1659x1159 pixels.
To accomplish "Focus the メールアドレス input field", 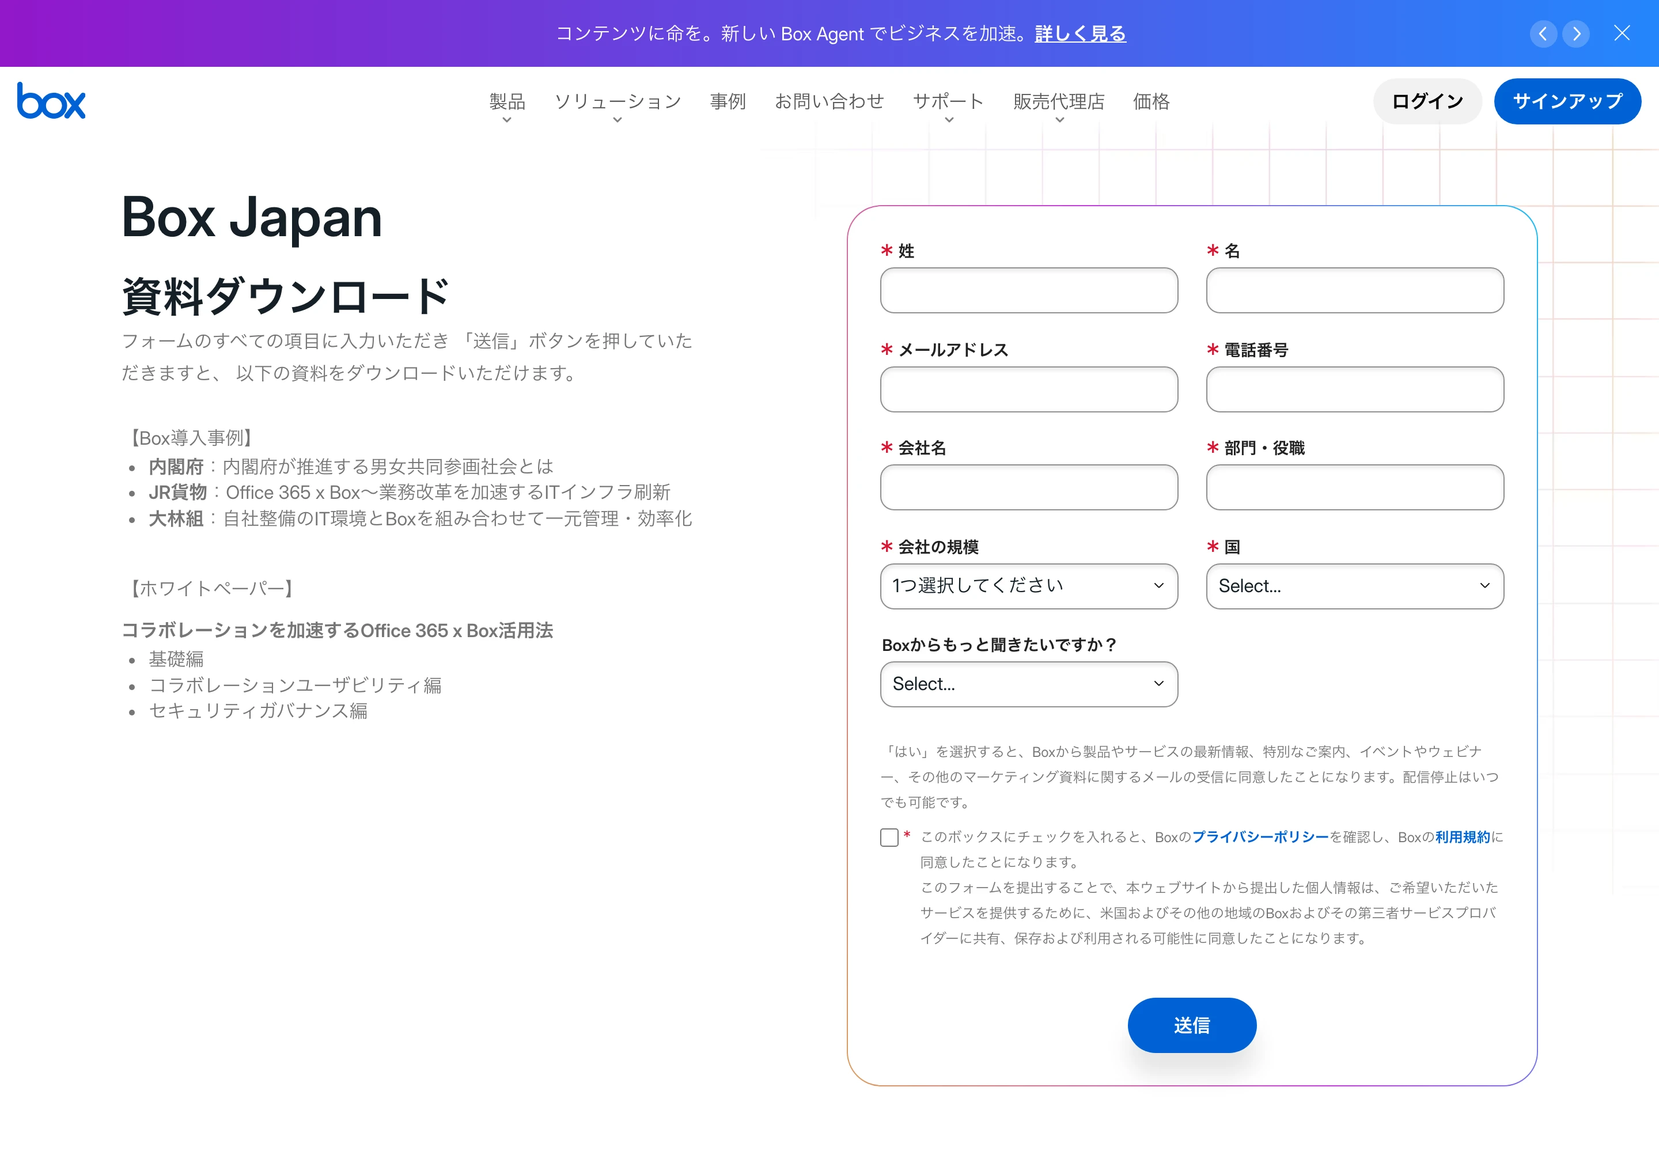I will pyautogui.click(x=1029, y=389).
